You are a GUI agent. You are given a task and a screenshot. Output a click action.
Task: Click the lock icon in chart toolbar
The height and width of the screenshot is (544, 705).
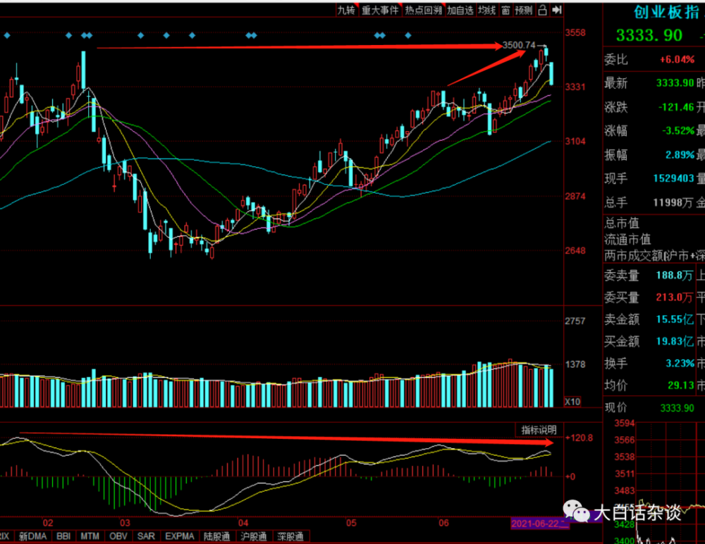(x=542, y=10)
